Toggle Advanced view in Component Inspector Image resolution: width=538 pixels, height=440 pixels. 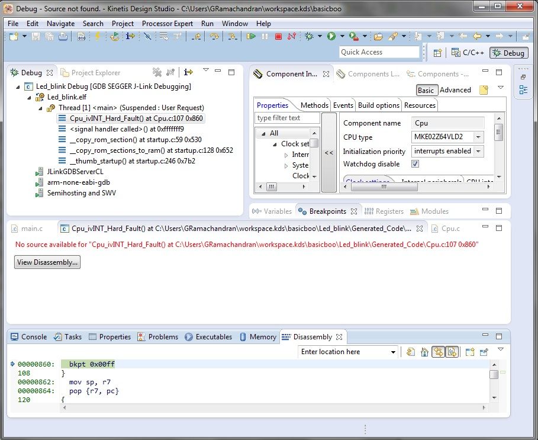(455, 90)
